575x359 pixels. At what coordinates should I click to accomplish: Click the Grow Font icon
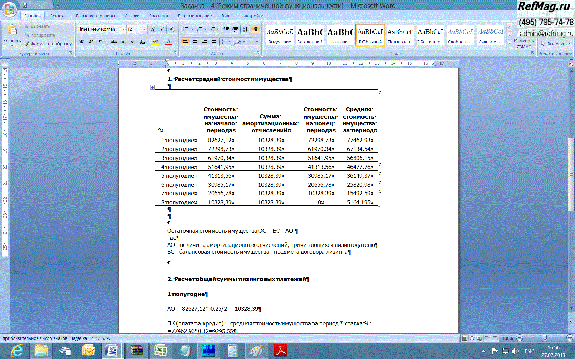(153, 29)
